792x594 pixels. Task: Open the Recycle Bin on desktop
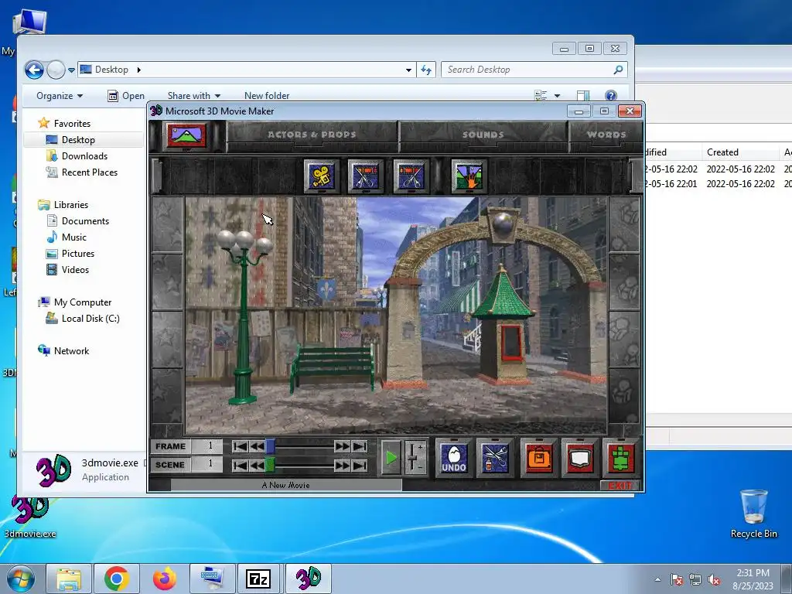click(x=753, y=514)
